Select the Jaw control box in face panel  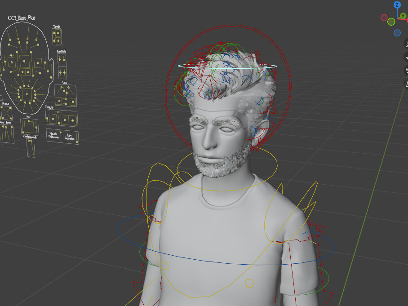29,127
